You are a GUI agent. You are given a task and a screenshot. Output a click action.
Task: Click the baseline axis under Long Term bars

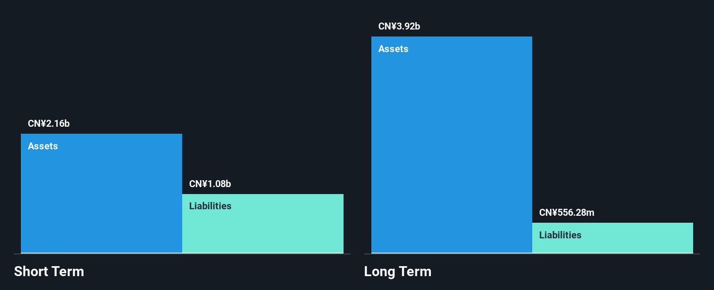532,254
